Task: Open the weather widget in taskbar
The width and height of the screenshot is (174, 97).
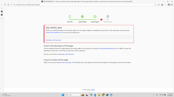Action: 6,95
